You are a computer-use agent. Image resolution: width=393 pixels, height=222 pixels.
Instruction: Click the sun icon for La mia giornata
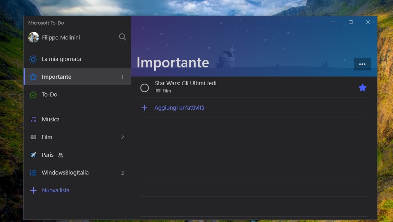click(33, 59)
